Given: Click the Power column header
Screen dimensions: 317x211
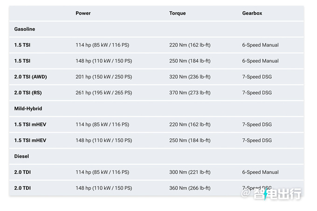Looking at the screenshot, I should click(83, 13).
